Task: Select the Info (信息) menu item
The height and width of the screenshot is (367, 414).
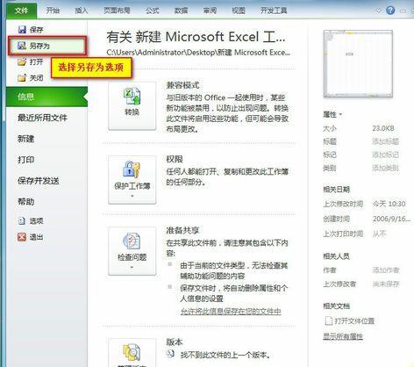Action: 46,97
